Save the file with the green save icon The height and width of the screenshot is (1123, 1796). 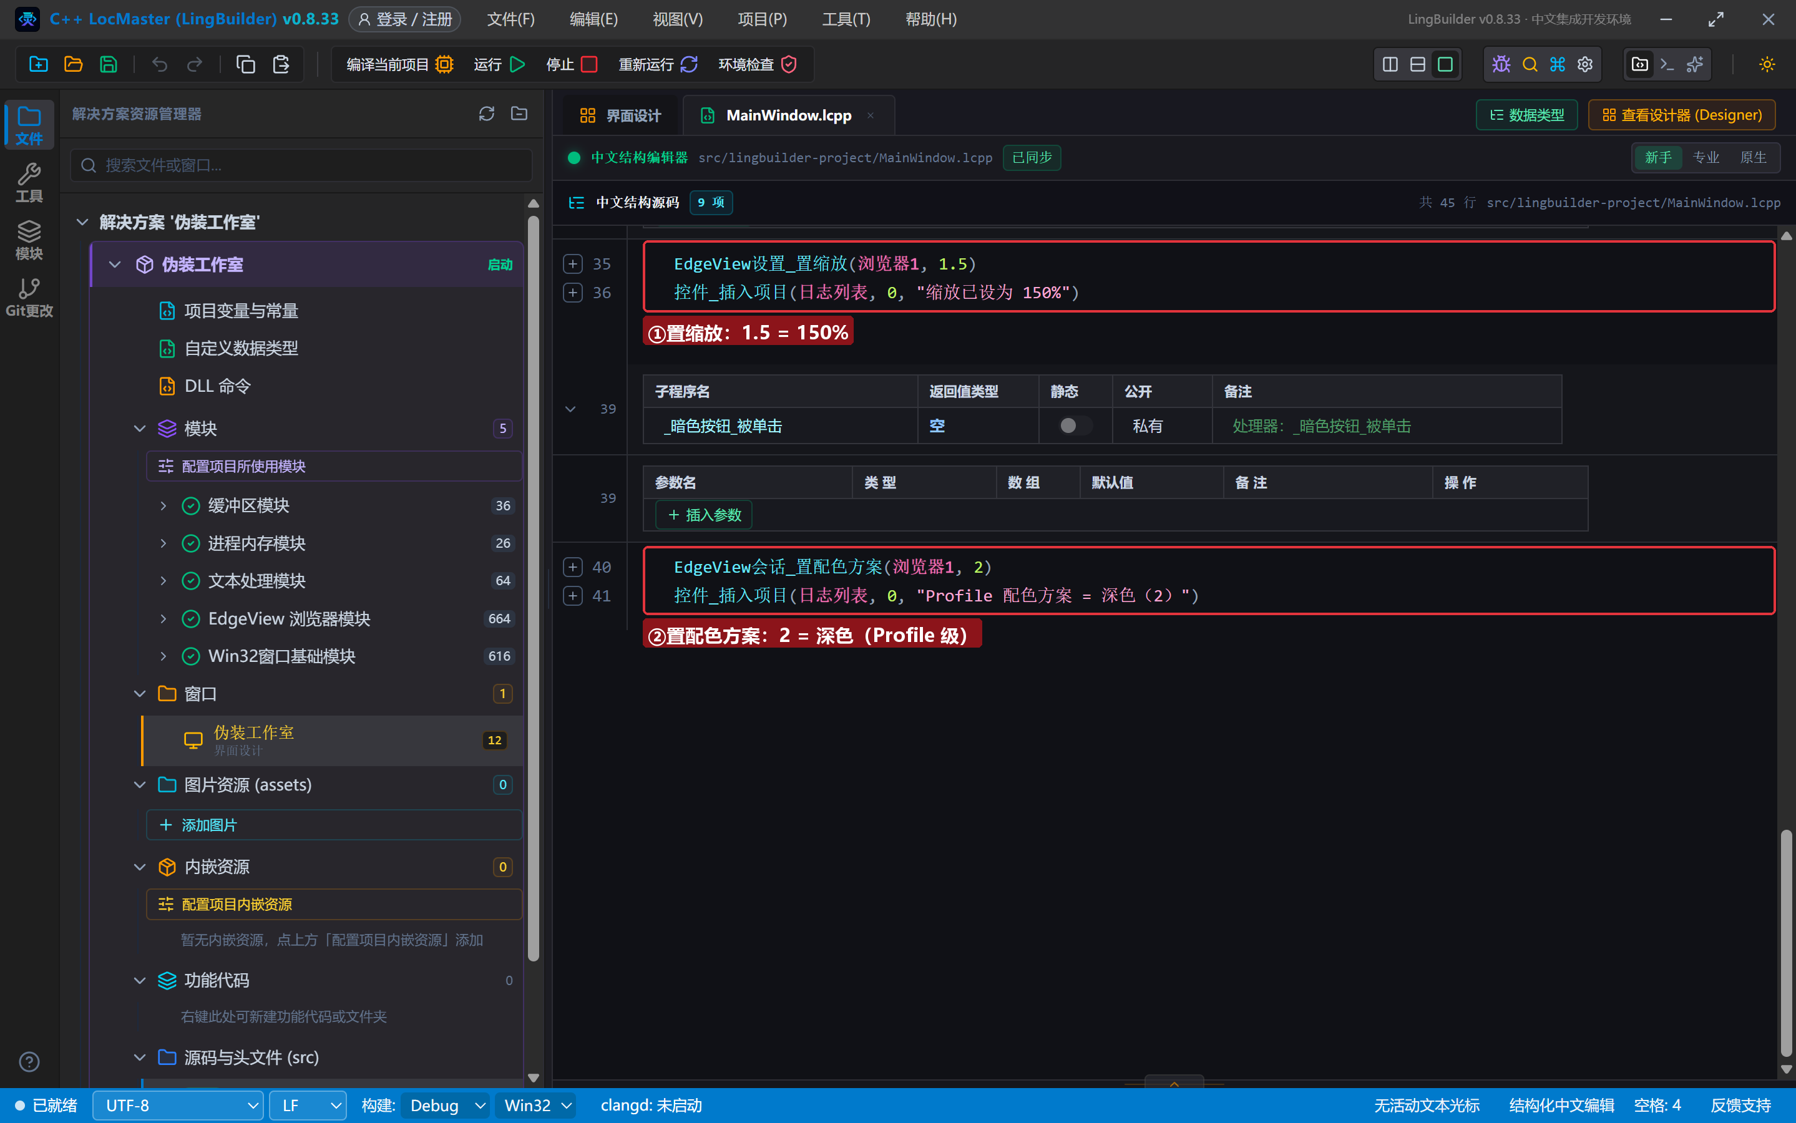point(109,65)
